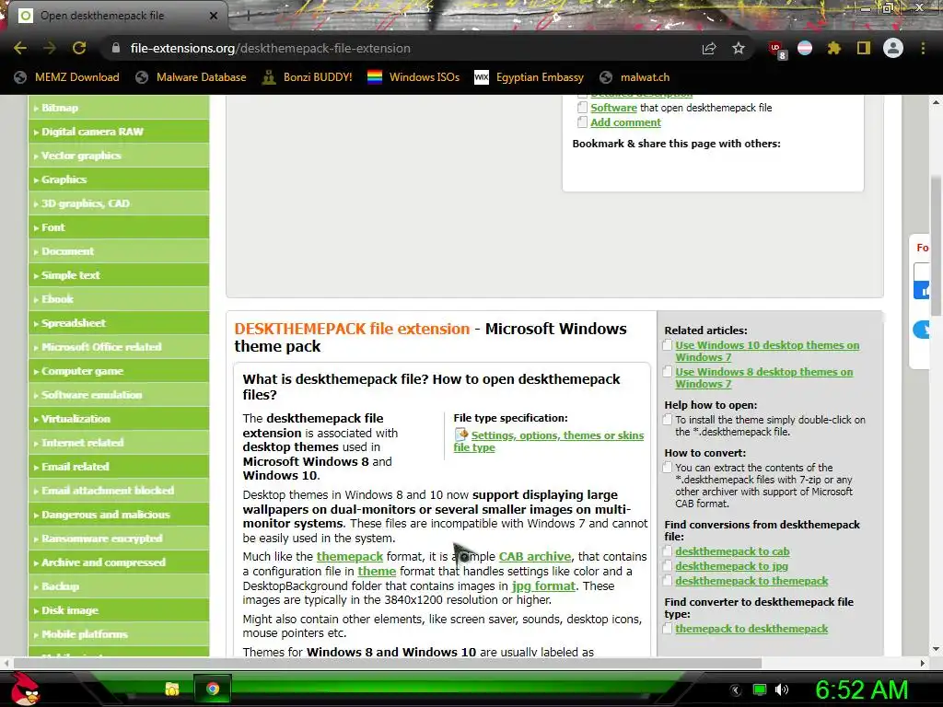The height and width of the screenshot is (707, 943).
Task: Open the themepack to deskthemepack converter
Action: coord(751,628)
